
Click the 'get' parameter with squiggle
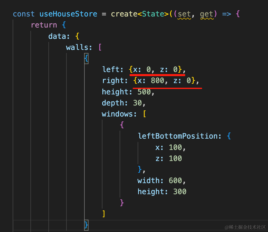coord(207,14)
